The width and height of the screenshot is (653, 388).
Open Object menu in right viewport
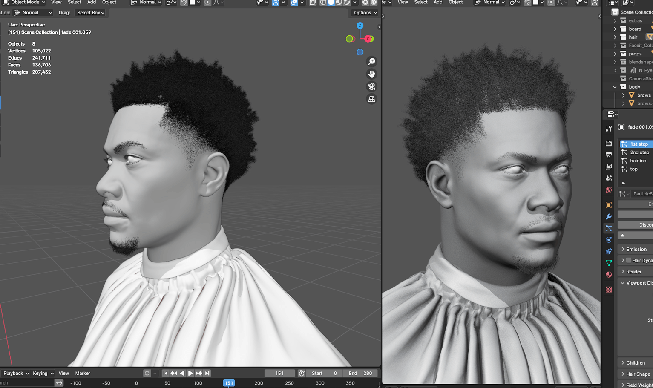(456, 3)
